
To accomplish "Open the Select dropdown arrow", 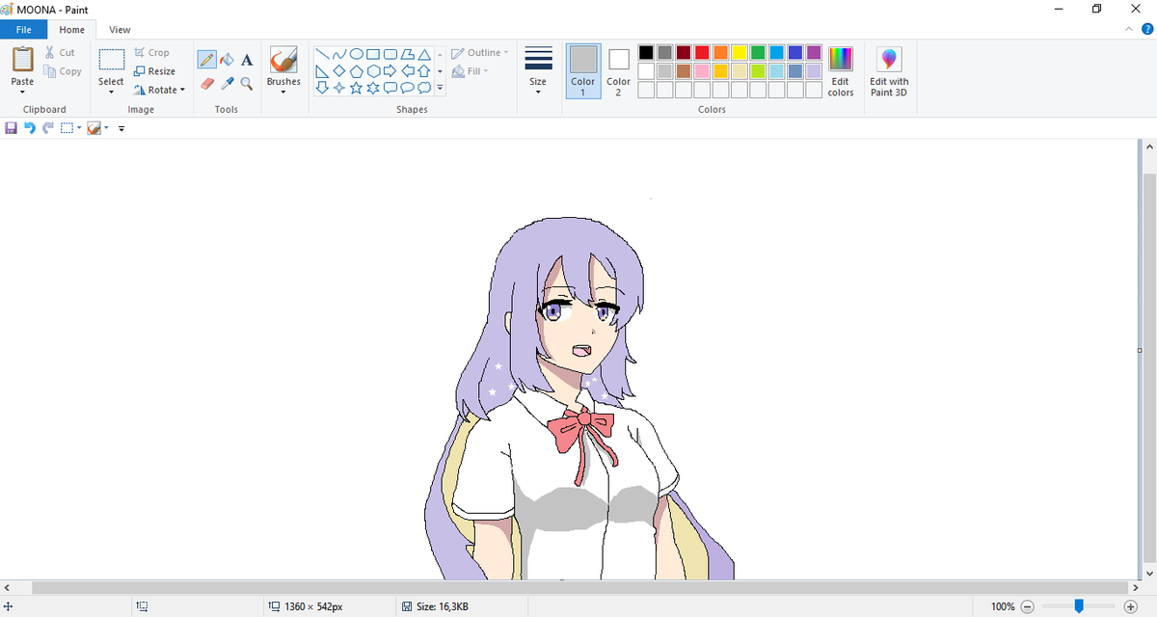I will click(111, 92).
